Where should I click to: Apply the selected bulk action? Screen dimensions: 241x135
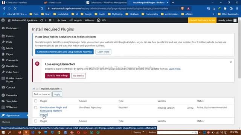[x=57, y=94]
